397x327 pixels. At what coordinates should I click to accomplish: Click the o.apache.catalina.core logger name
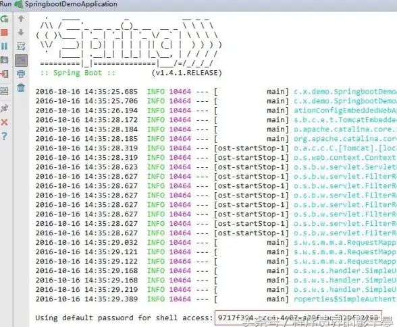pyautogui.click(x=345, y=129)
